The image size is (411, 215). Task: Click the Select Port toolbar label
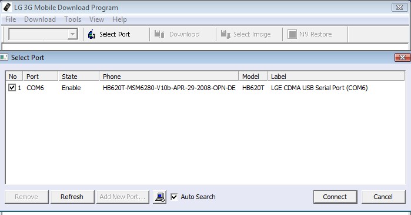point(115,34)
